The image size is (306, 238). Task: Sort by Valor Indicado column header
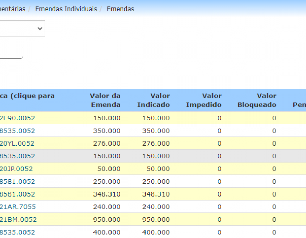coord(154,100)
